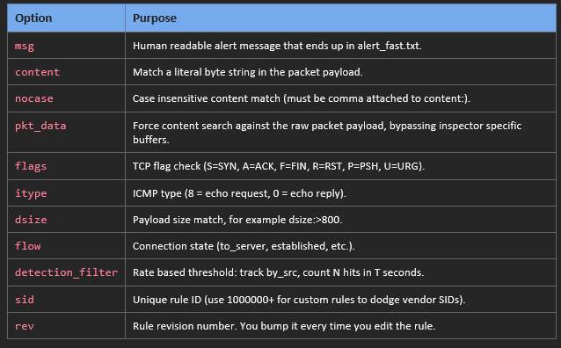Select the 'flow' option keyword
This screenshot has height=348, width=561.
click(27, 246)
